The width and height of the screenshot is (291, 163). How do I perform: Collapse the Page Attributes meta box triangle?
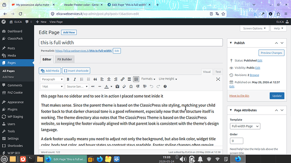(x=231, y=110)
